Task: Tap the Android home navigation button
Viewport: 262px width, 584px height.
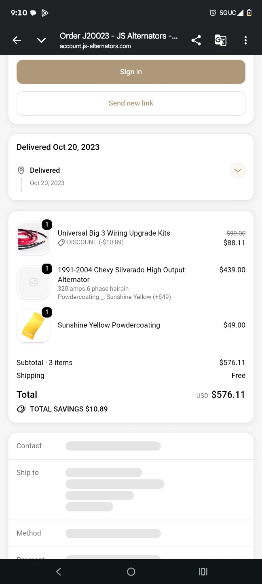Action: (131, 572)
